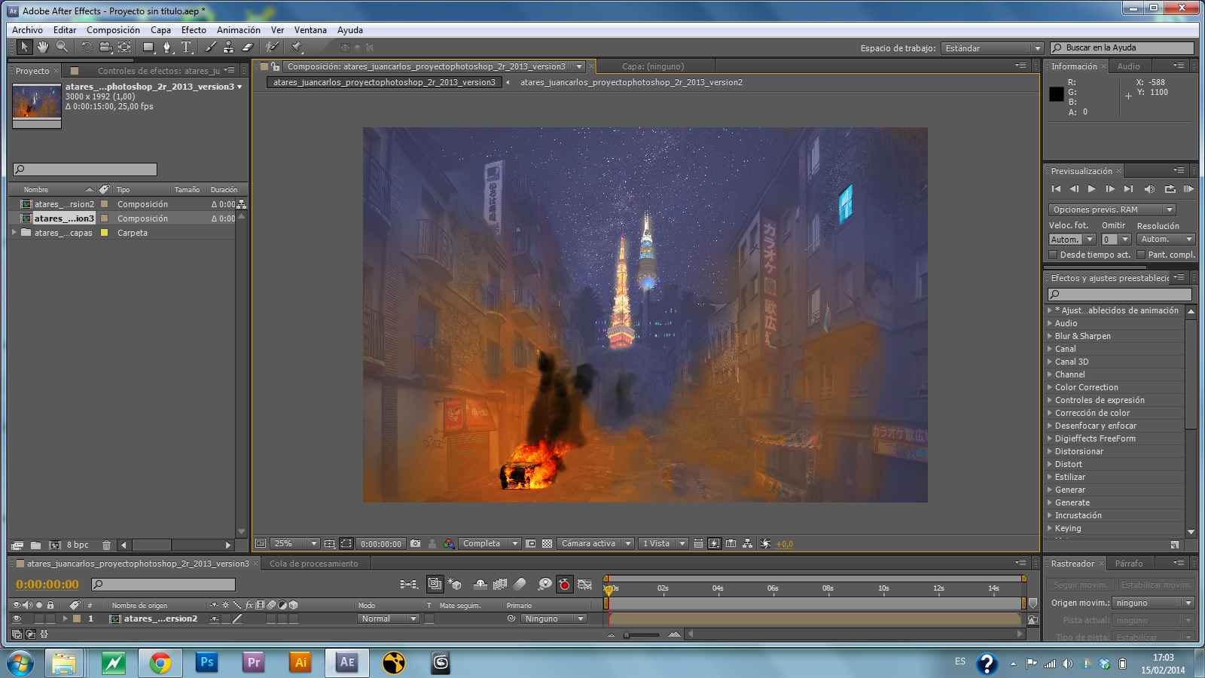Open the Archivo menu
This screenshot has height=678, width=1205.
click(27, 30)
